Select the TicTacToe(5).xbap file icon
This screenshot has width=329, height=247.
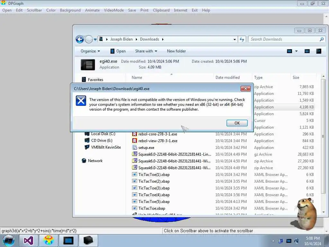tap(135, 201)
